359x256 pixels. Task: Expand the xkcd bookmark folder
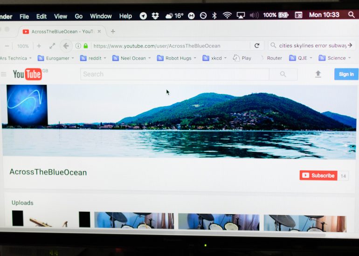(214, 58)
